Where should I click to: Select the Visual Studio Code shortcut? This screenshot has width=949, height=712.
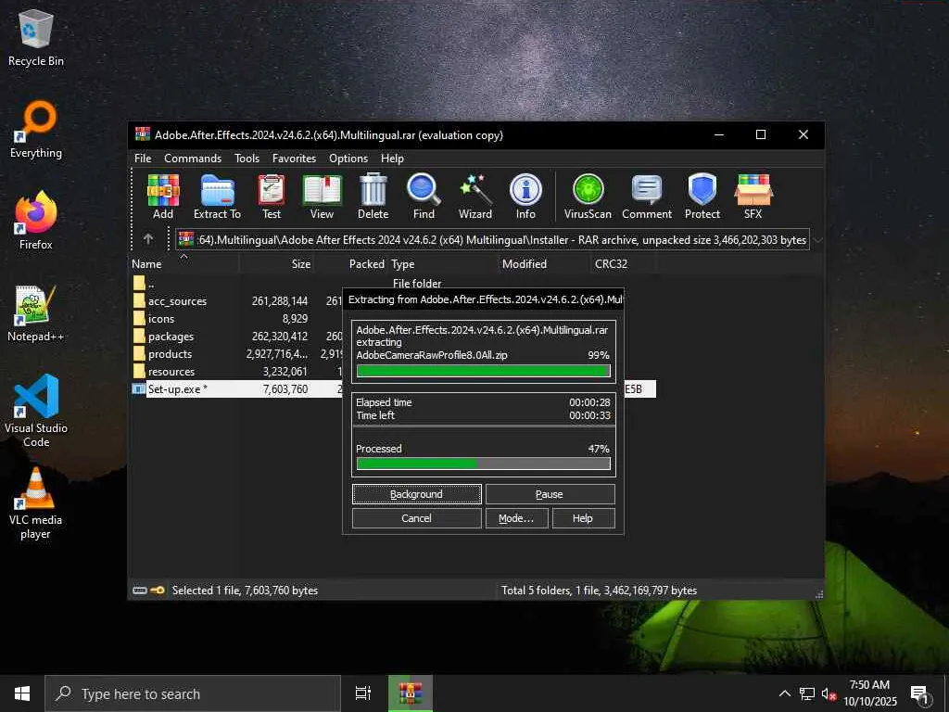click(x=36, y=411)
